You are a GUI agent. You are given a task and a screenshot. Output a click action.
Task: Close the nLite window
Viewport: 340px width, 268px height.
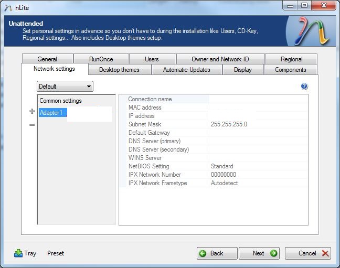point(324,6)
